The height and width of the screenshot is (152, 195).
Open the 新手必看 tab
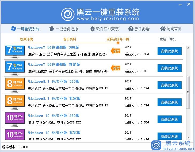[x=139, y=29]
